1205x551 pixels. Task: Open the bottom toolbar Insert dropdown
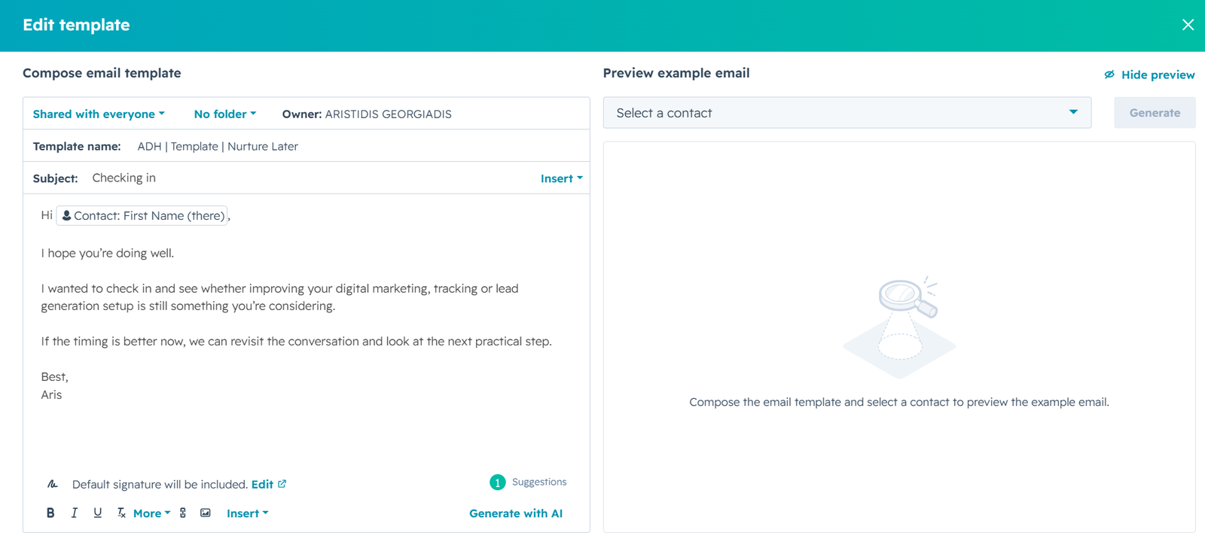tap(247, 513)
